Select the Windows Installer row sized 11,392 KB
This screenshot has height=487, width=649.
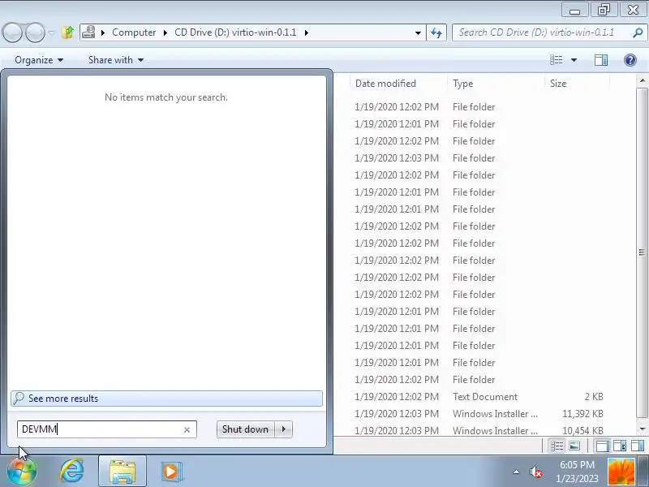click(482, 414)
